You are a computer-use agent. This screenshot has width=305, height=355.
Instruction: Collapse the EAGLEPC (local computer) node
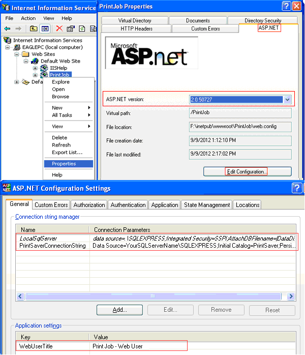8,47
